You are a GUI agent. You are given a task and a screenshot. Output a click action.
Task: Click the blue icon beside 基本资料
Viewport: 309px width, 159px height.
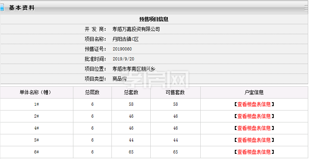tap(2, 8)
